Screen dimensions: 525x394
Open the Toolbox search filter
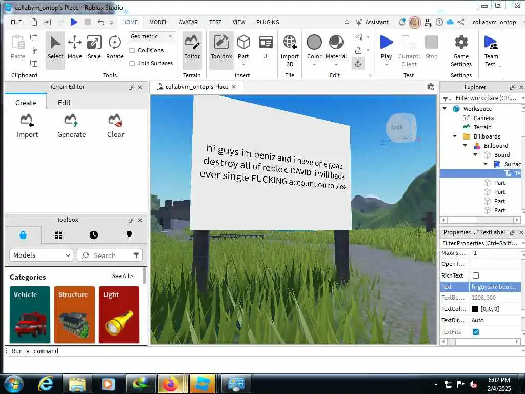[x=136, y=255]
